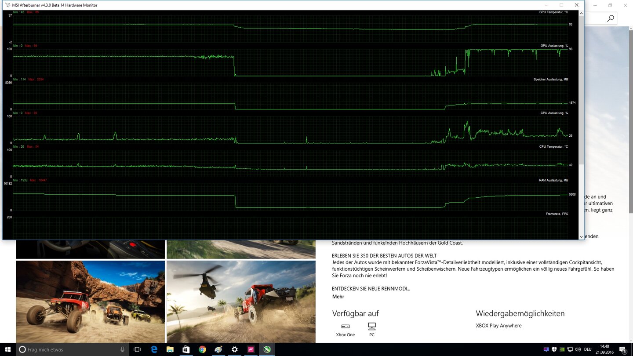This screenshot has height=356, width=633.
Task: Click the CPU Temperatur graph label
Action: point(553,146)
